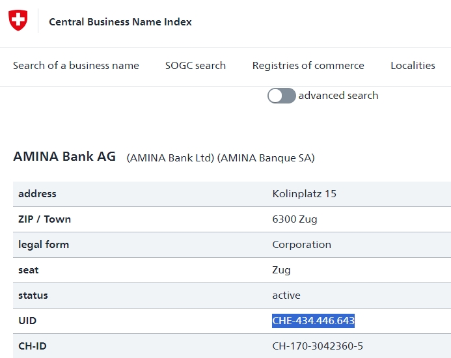Viewport: 451px width, 358px height.
Task: Click the address row label
Action: tap(37, 194)
